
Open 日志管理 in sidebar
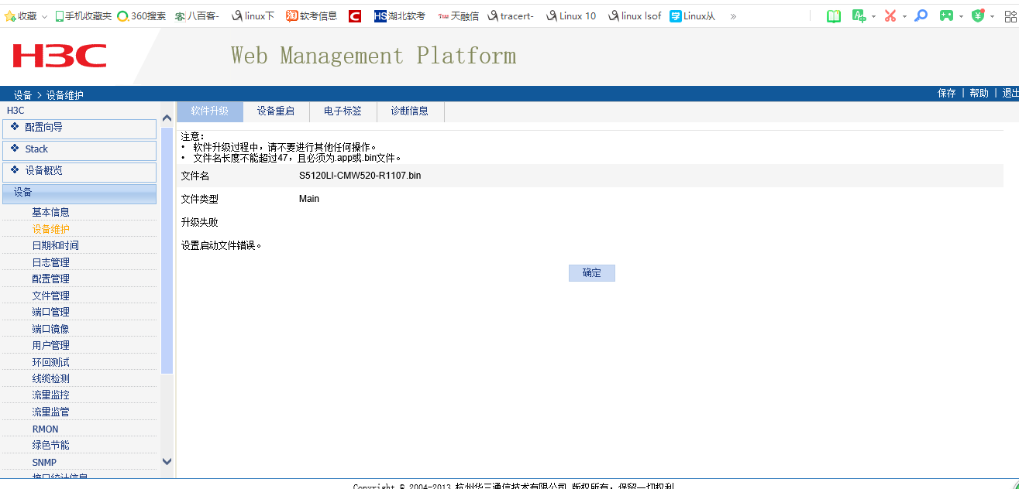[x=50, y=262]
